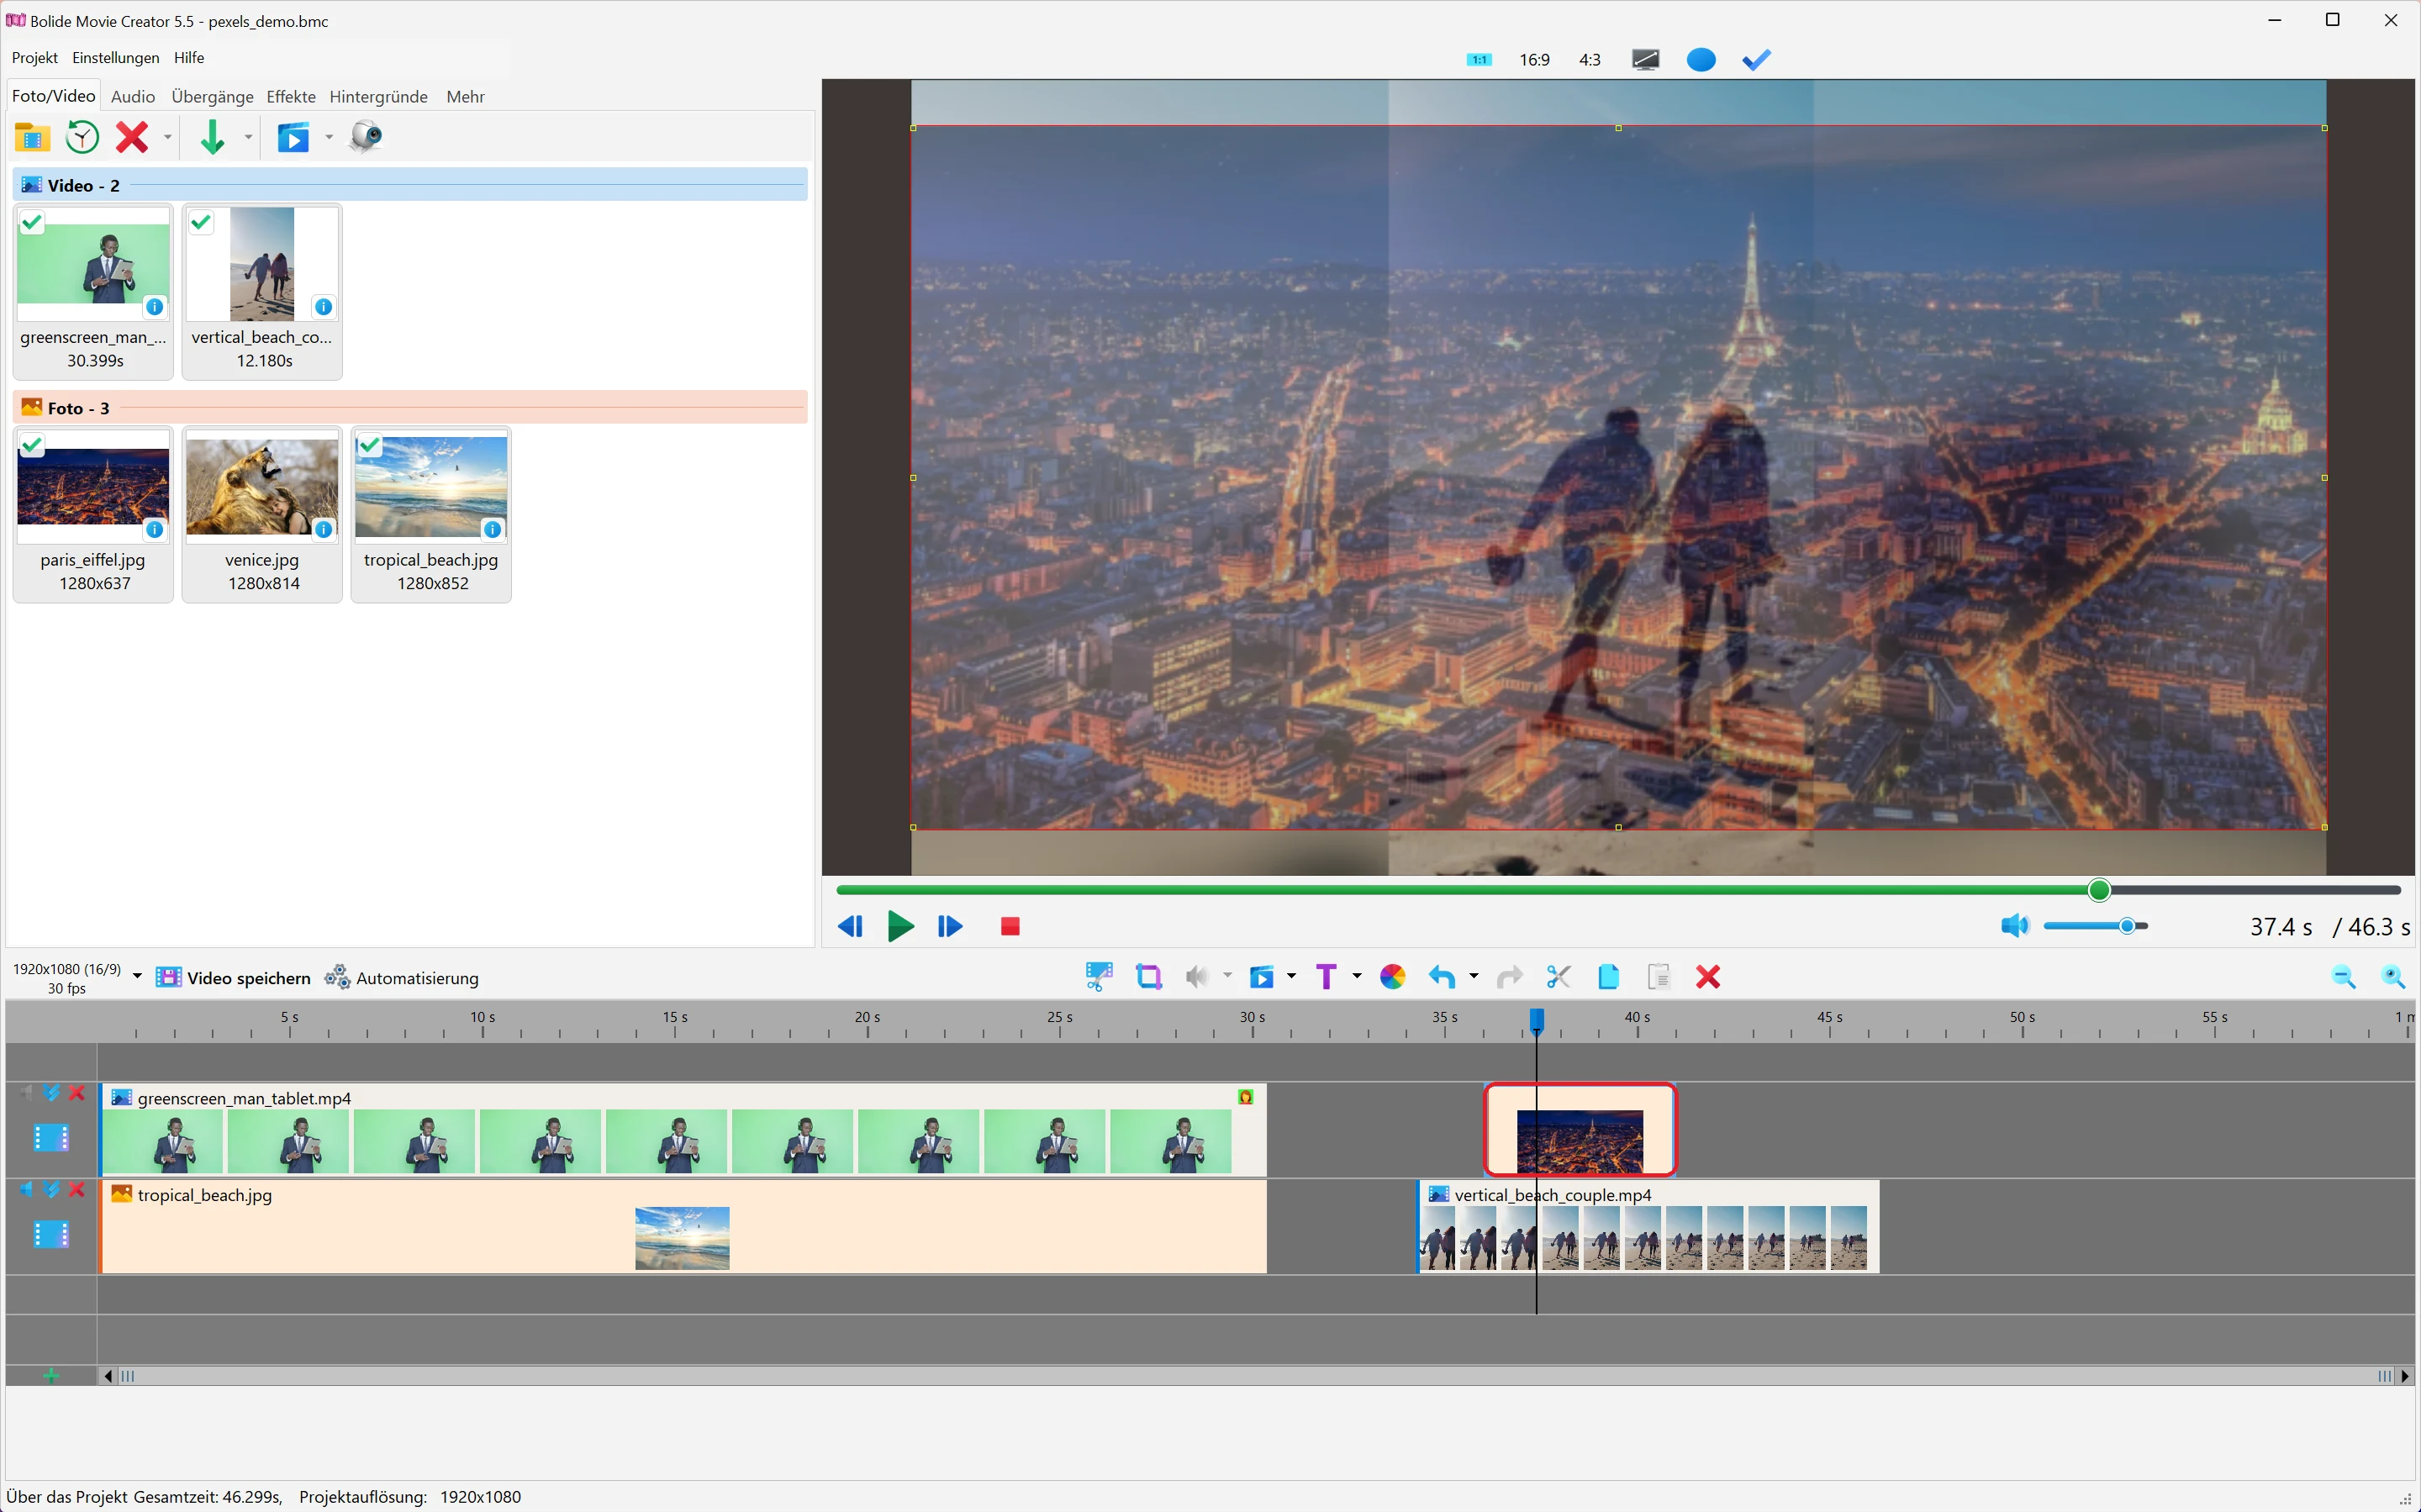Mute the tropical_beach track speaker
This screenshot has width=2421, height=1512.
[x=26, y=1189]
